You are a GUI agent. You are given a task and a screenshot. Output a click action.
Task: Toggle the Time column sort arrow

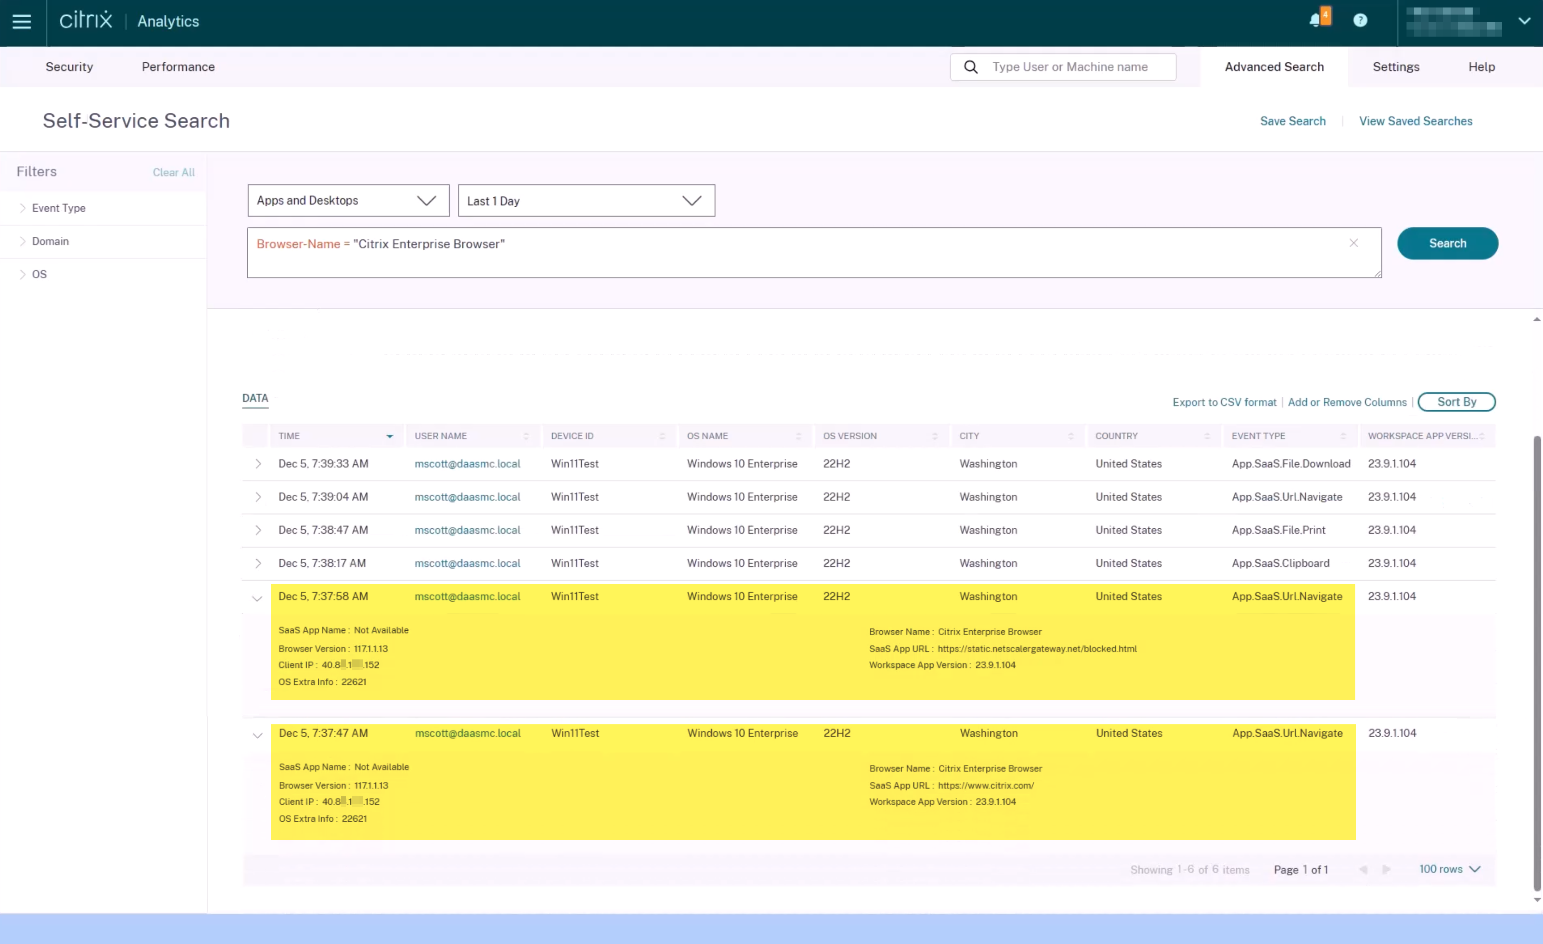coord(389,436)
